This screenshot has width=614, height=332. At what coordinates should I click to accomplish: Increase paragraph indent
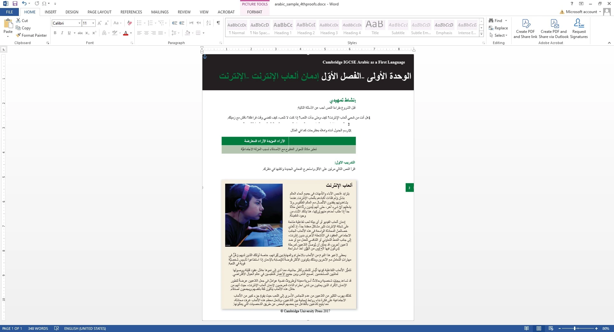(x=182, y=23)
